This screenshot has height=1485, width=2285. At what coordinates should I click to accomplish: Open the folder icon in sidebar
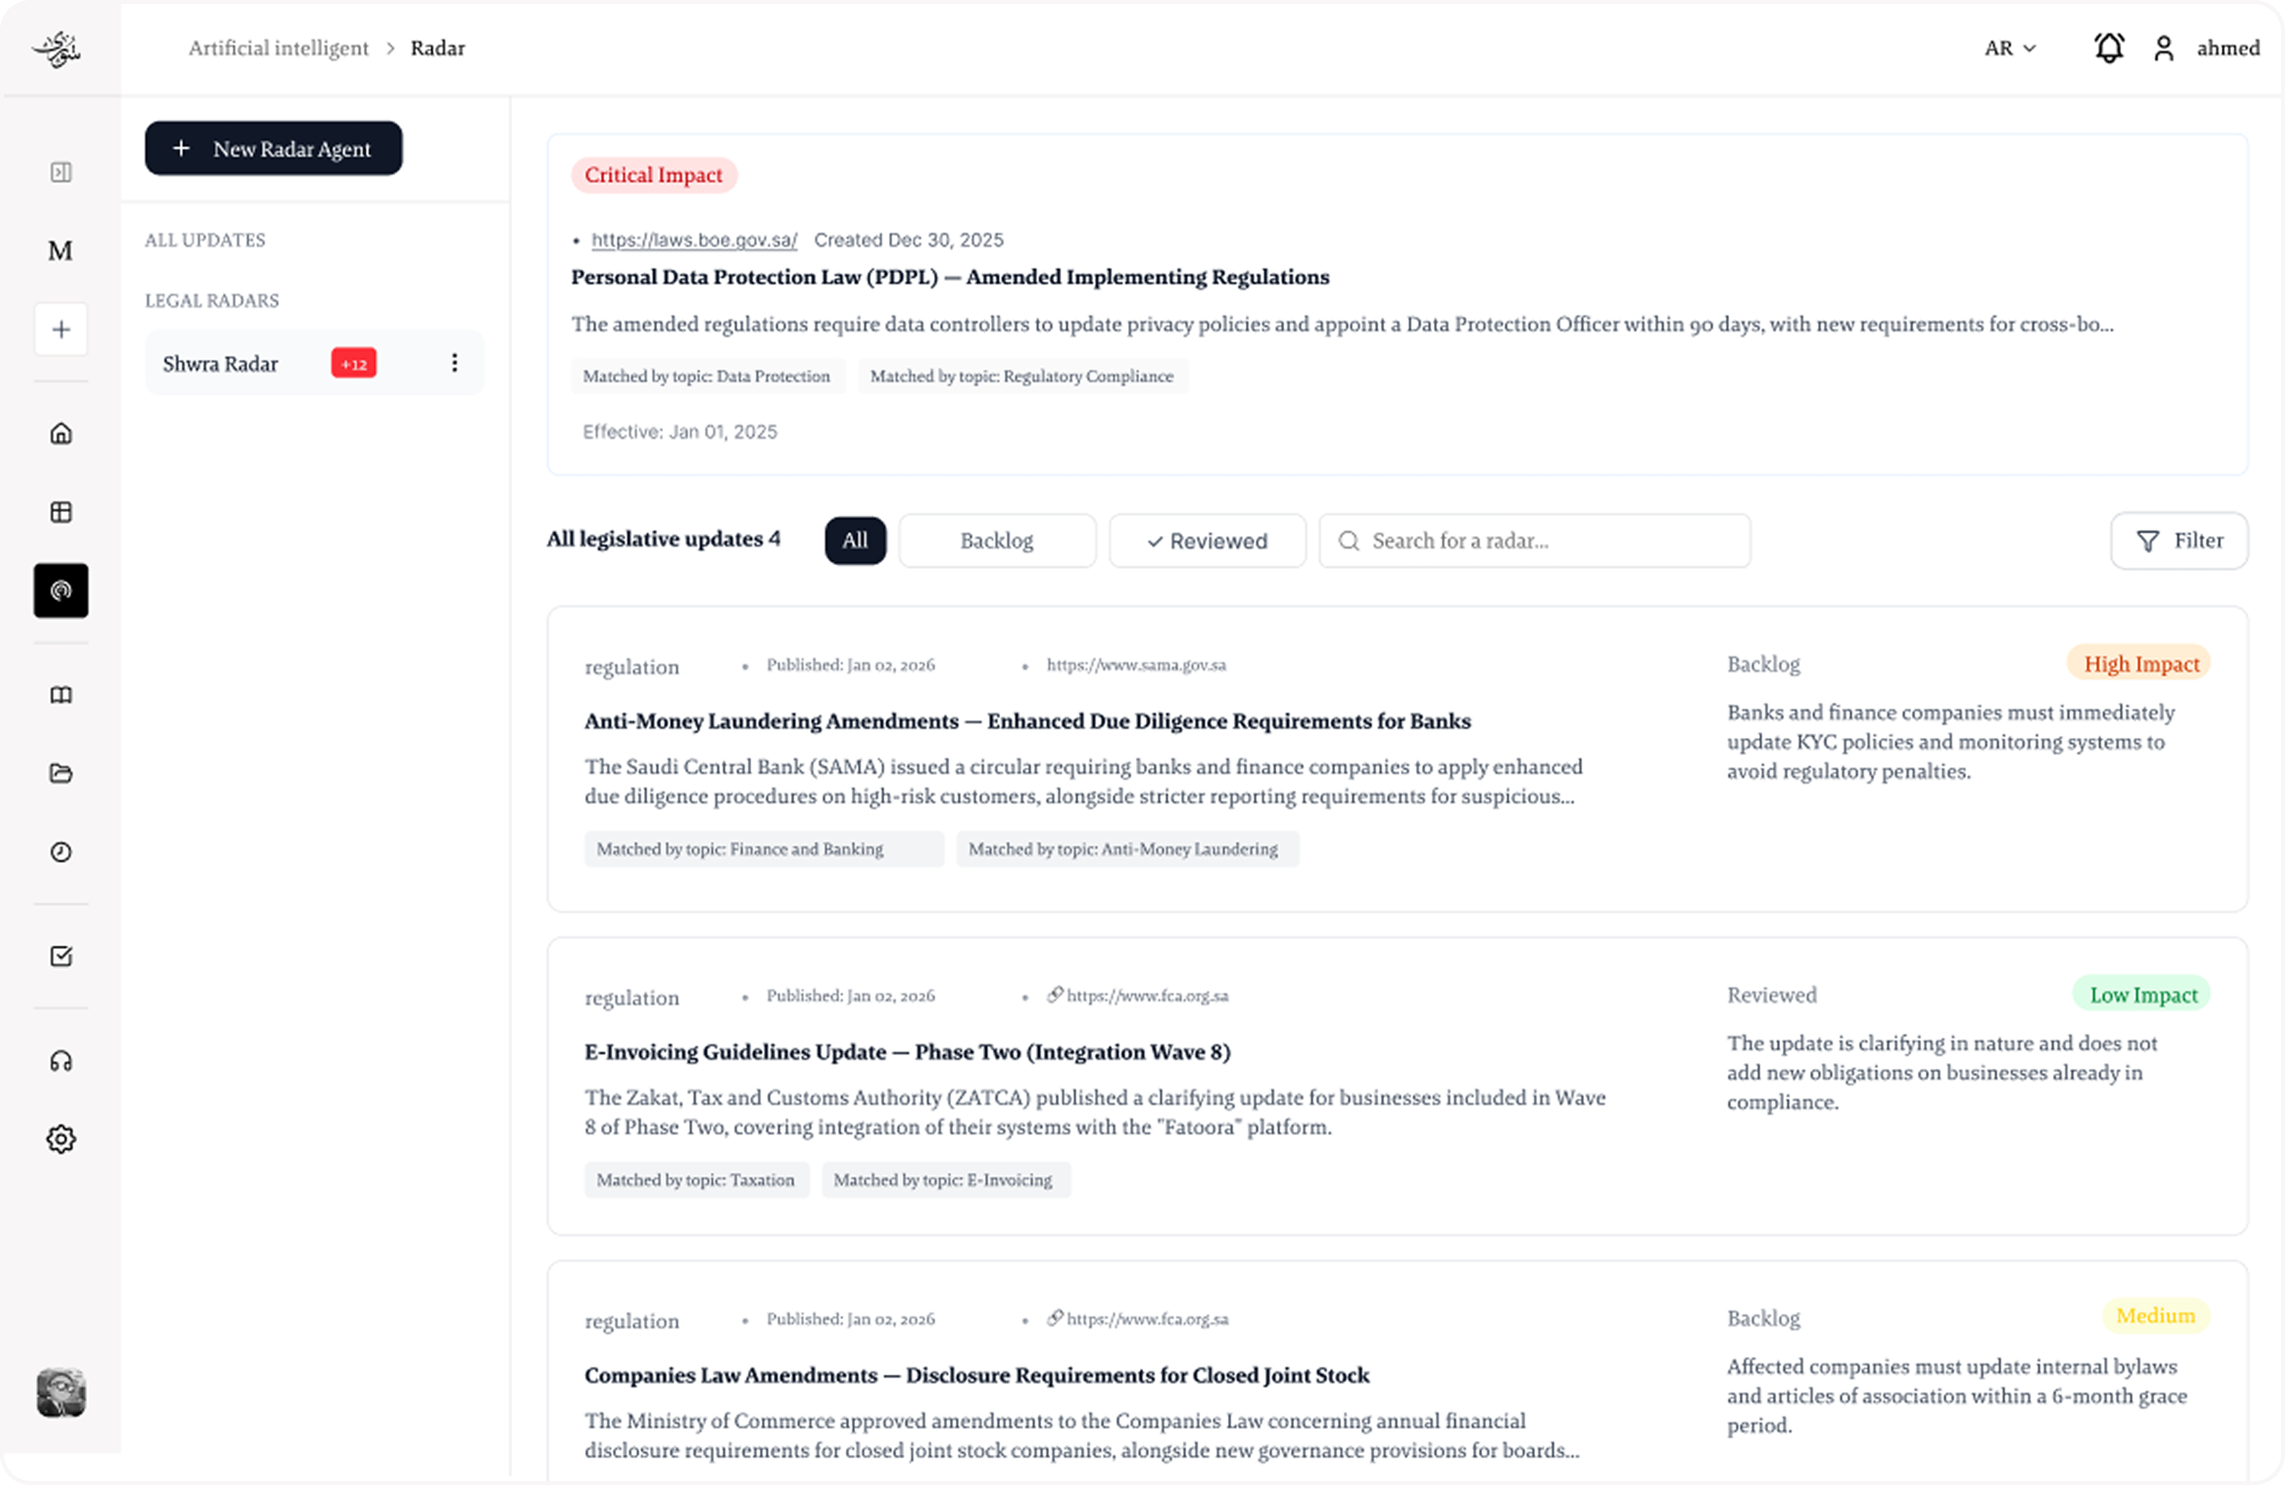[x=60, y=773]
